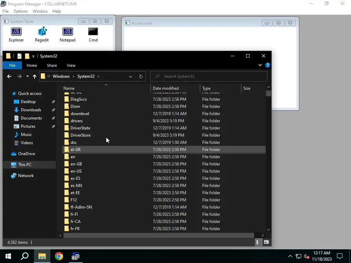Select Documents in navigation pane
Viewport: 351px width, 263px height.
pyautogui.click(x=31, y=118)
